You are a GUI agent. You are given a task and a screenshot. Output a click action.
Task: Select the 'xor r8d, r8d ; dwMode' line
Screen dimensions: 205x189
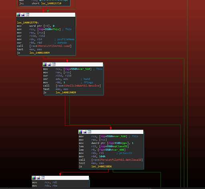(x=42, y=43)
